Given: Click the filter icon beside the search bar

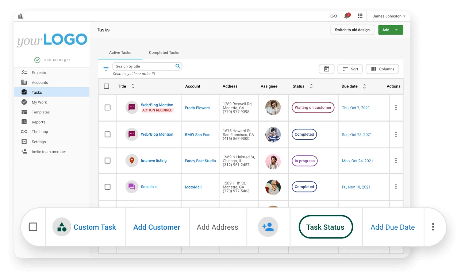Looking at the screenshot, I should (106, 69).
